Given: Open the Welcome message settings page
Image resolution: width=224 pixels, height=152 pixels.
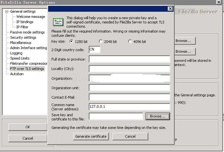Looking at the screenshot, I should pos(31,17).
